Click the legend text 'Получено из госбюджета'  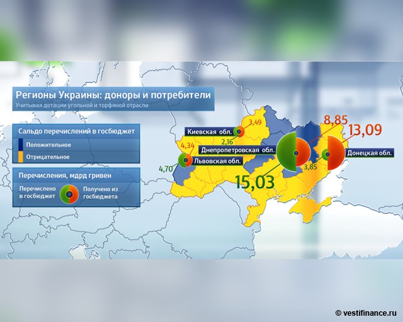pos(101,193)
